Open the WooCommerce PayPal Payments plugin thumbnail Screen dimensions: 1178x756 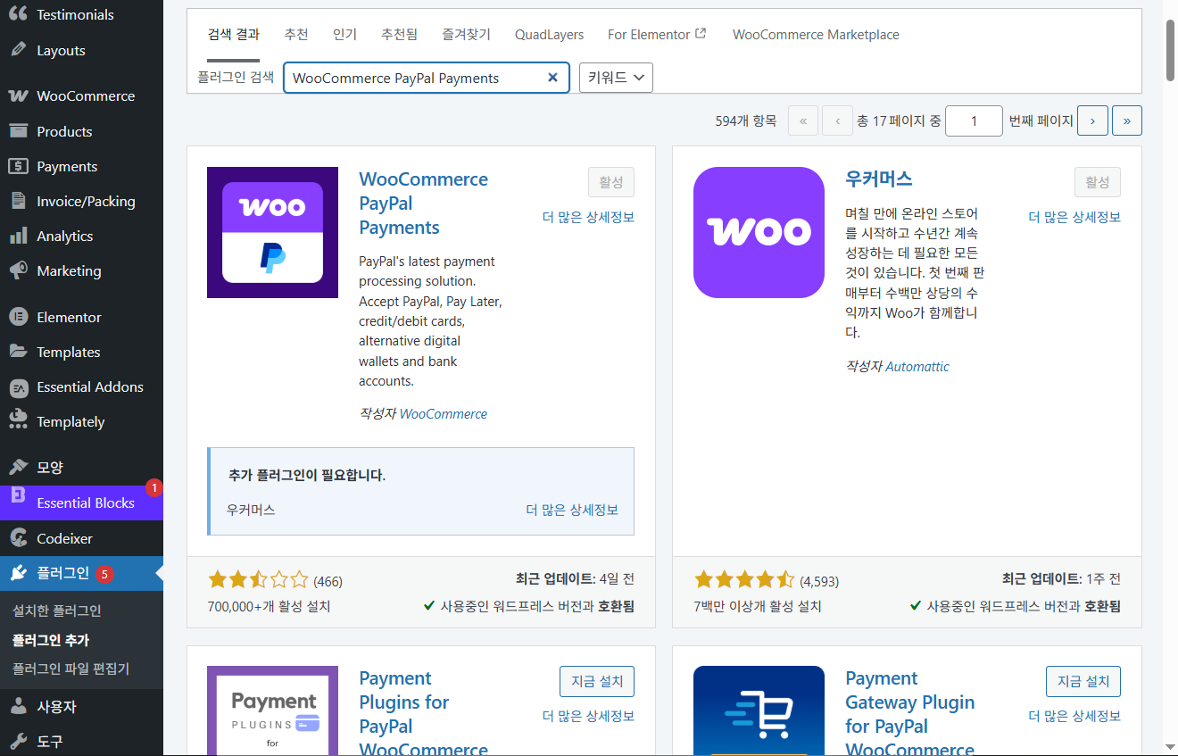(x=272, y=232)
